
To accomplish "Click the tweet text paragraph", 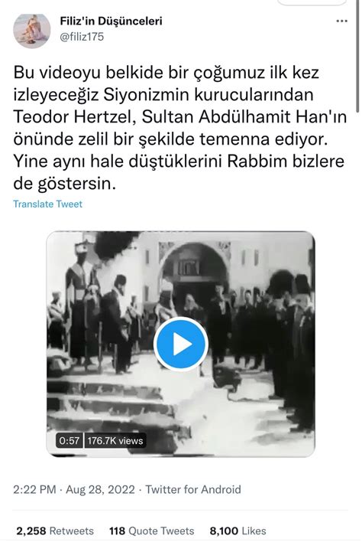I will pos(179,128).
